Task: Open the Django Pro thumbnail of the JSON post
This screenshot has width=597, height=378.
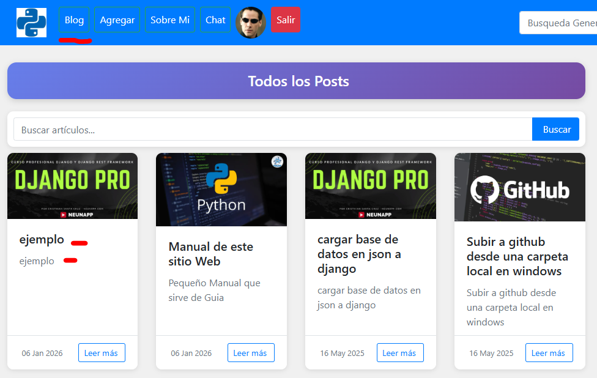Action: pos(371,186)
